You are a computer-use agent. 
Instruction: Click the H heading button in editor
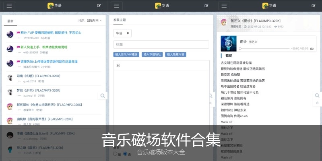click(118, 66)
